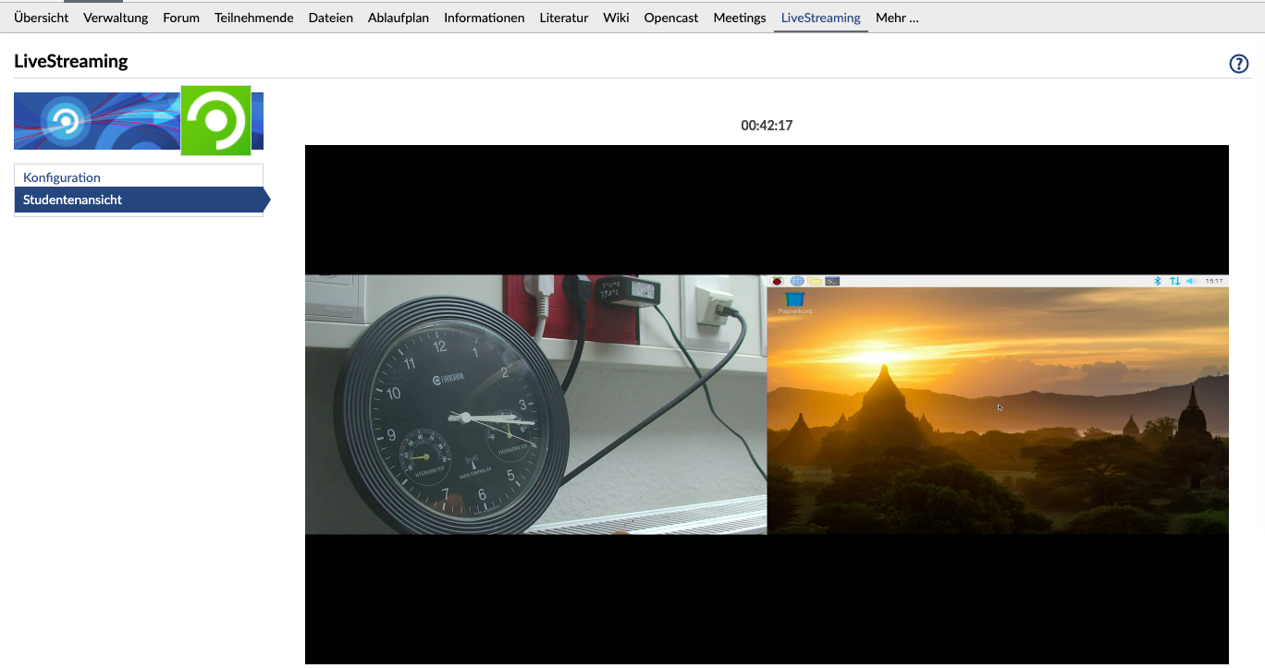Open the Teilnehmende tab
Screen dimensions: 1265x668
pyautogui.click(x=253, y=18)
